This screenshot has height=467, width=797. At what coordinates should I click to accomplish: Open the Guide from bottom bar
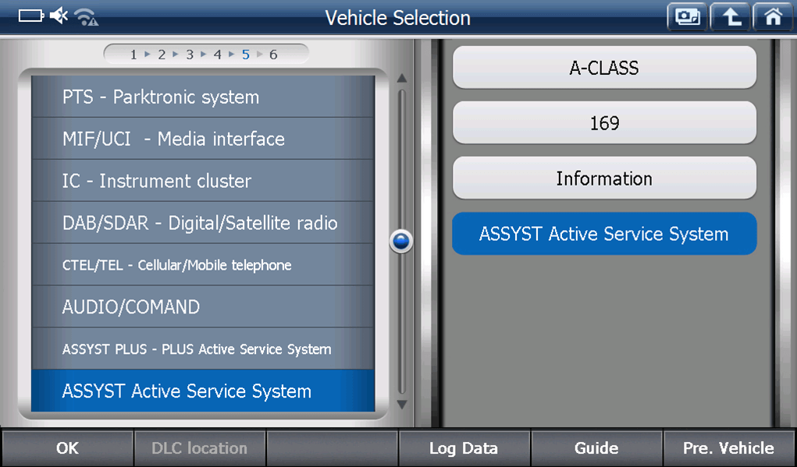[x=596, y=448]
